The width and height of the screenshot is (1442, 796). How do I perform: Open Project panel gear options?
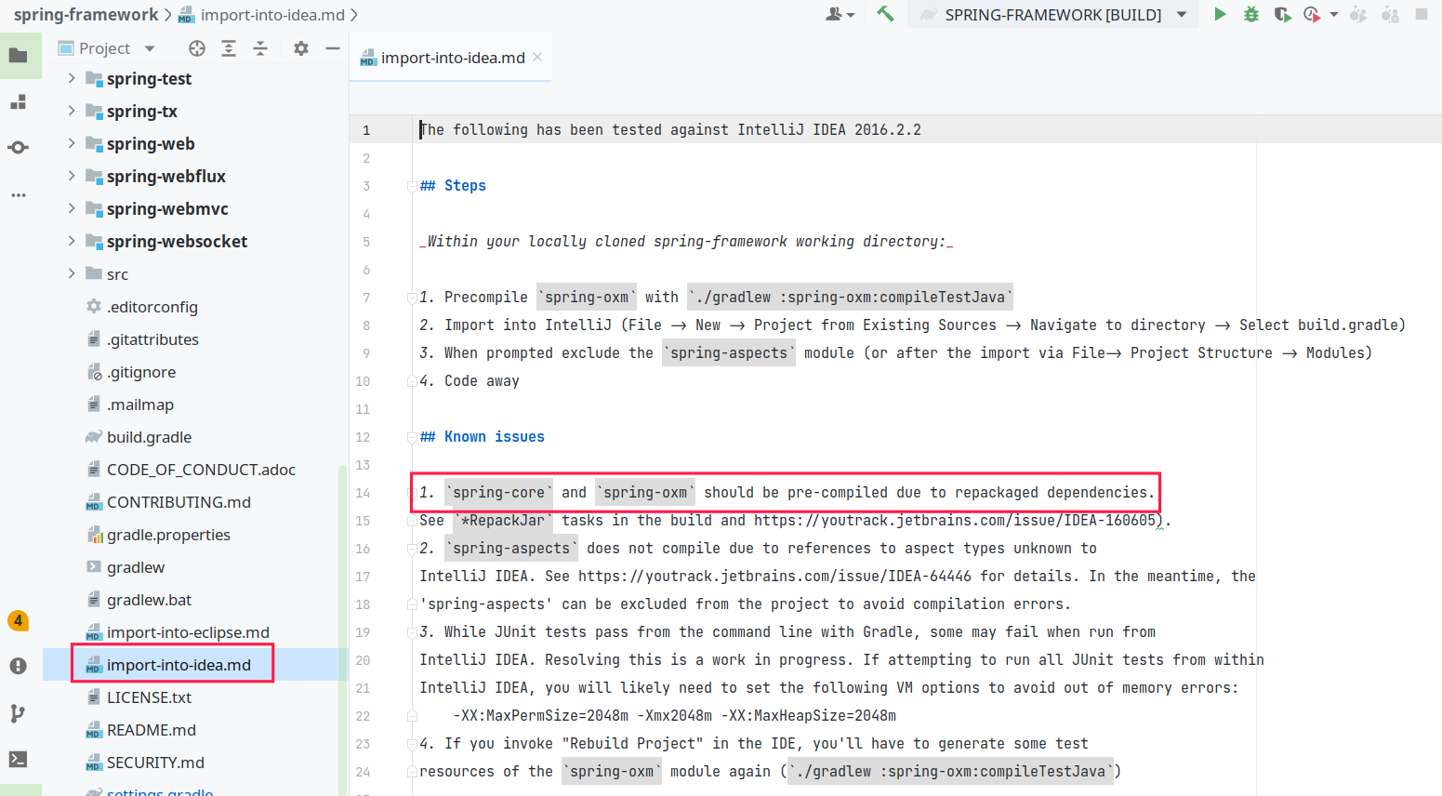coord(301,48)
